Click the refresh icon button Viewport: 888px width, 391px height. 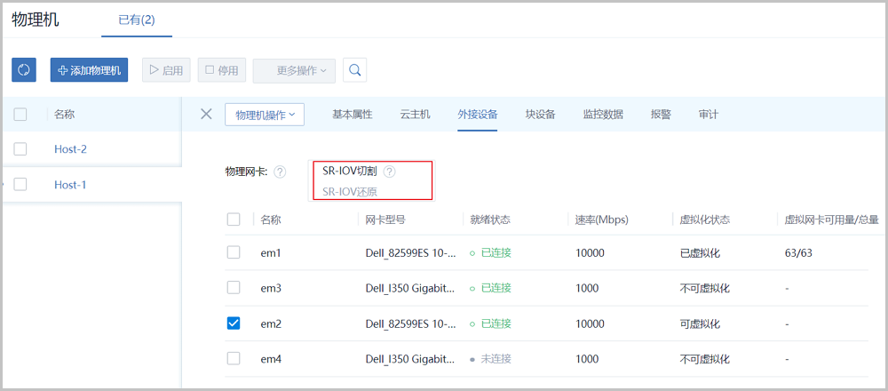tap(24, 69)
